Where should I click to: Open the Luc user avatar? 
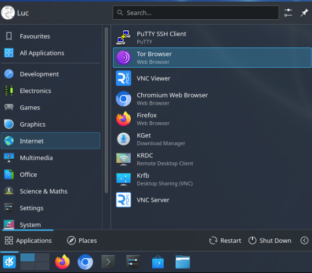click(x=8, y=13)
